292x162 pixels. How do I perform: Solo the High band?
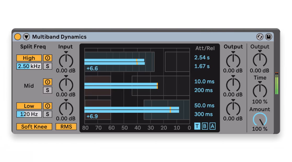tap(48, 66)
